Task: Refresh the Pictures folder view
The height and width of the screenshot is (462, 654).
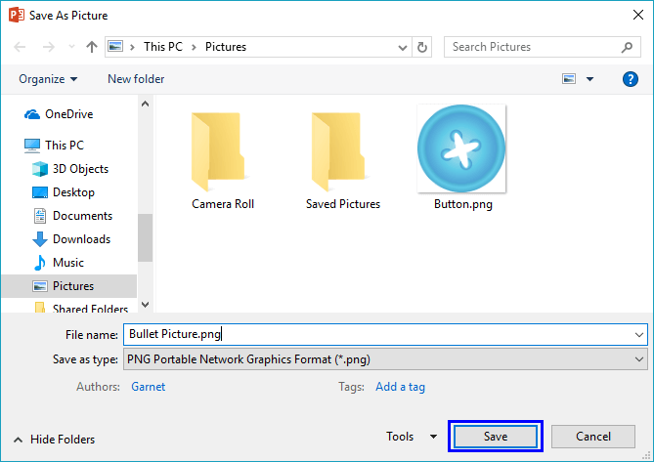Action: [422, 47]
